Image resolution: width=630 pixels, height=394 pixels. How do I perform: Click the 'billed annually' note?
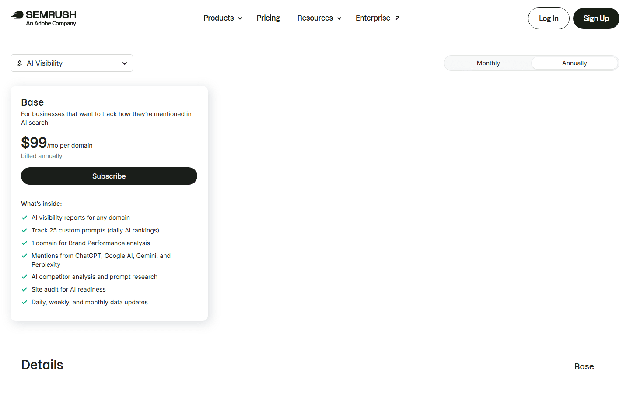click(42, 156)
